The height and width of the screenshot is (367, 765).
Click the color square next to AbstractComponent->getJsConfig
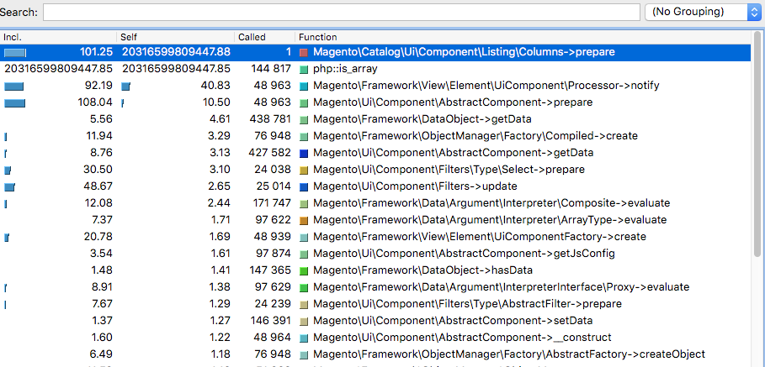point(305,254)
